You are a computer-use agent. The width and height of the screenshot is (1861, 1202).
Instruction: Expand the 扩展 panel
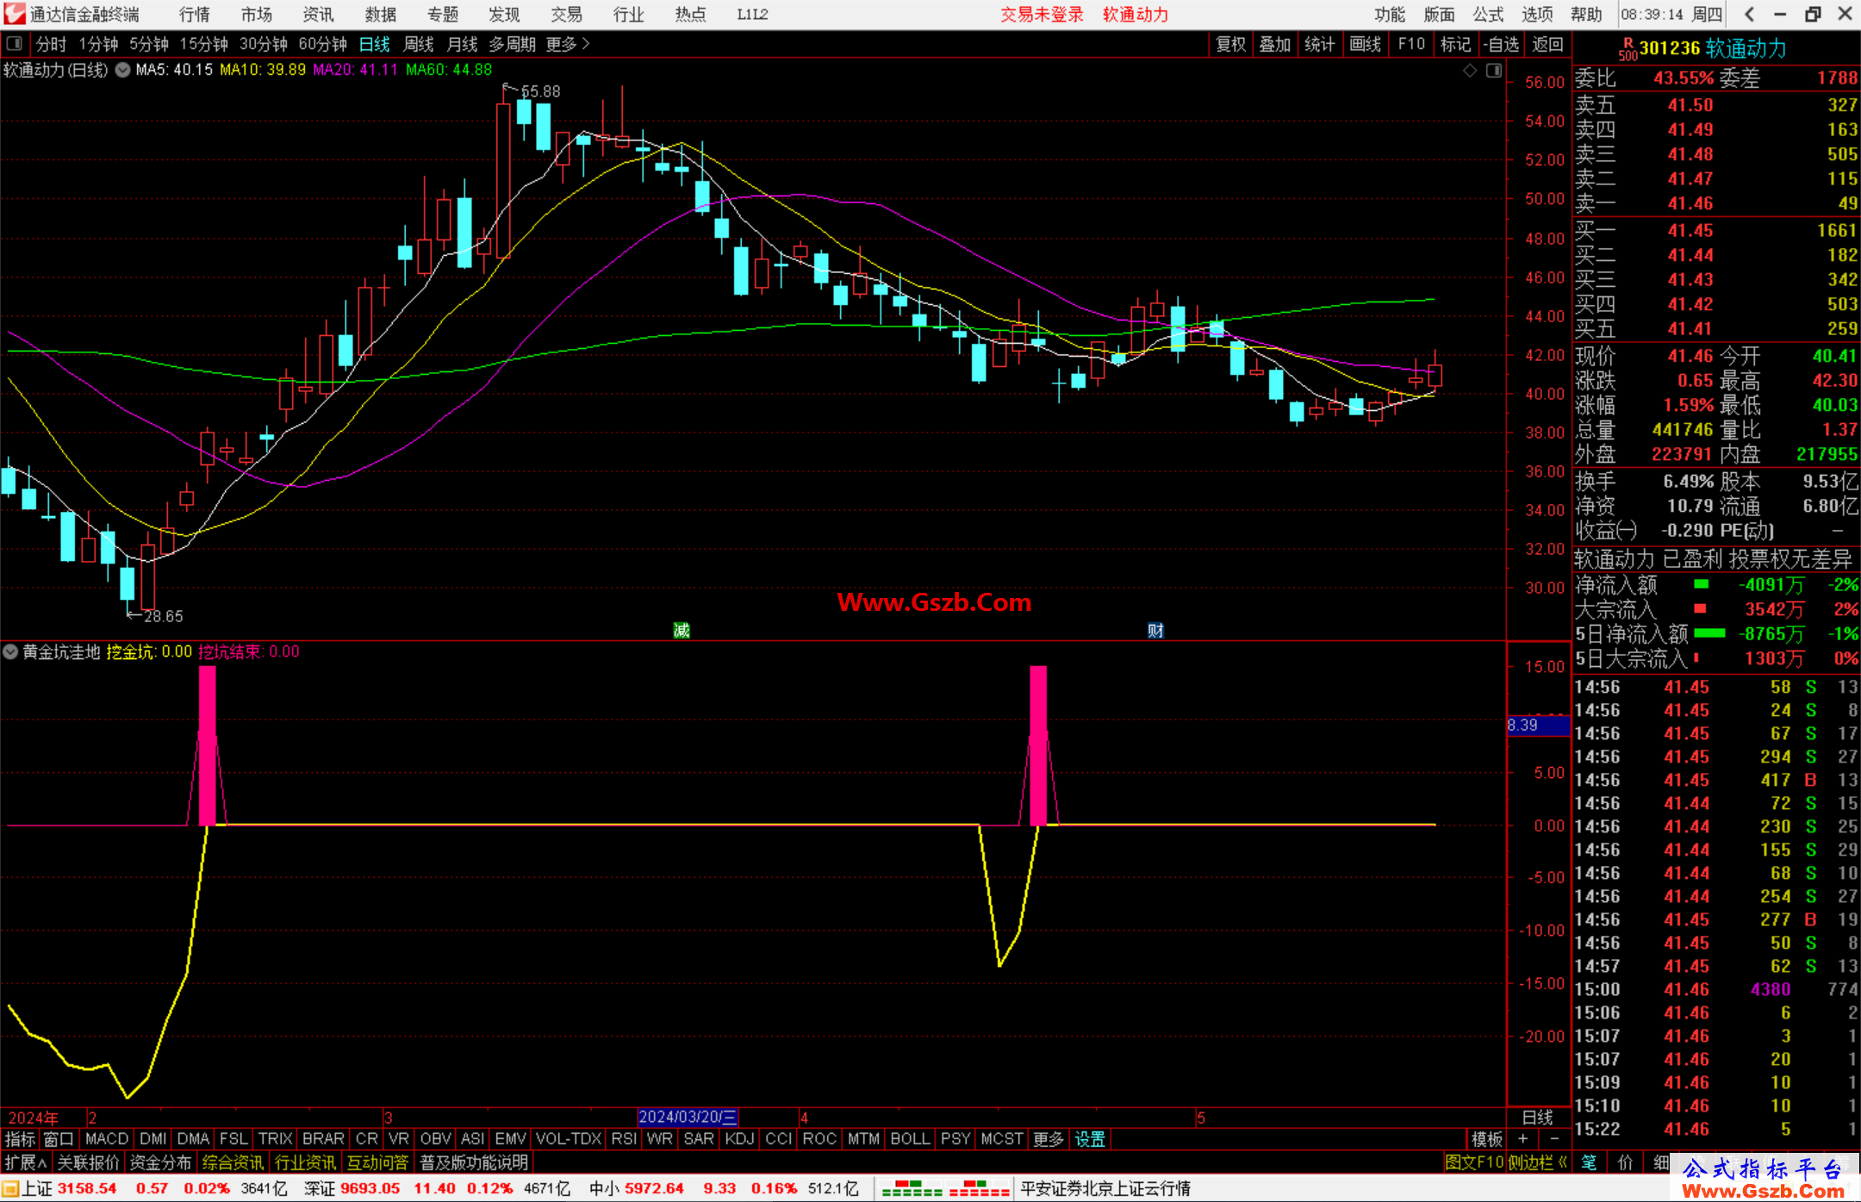click(25, 1162)
